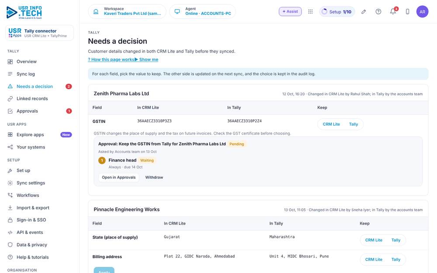
Task: Open Setup 1/10 progress indicator
Action: click(337, 12)
